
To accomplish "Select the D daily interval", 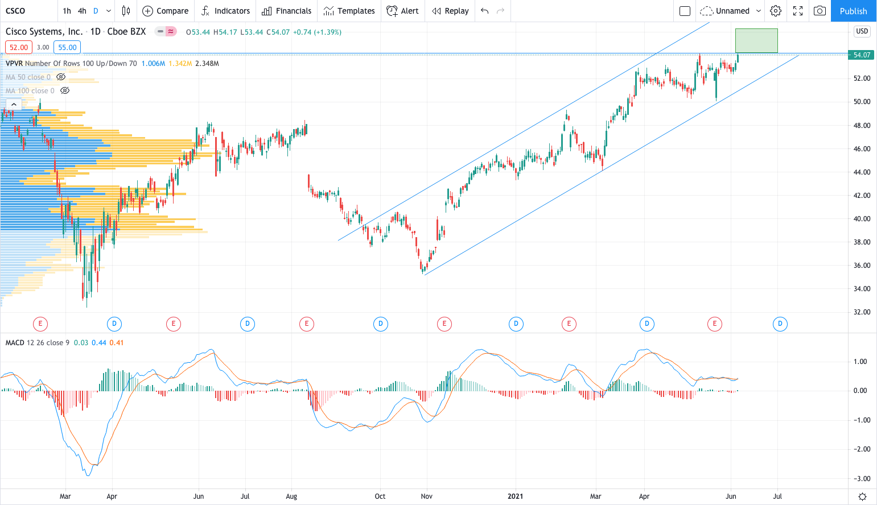I will [x=96, y=11].
